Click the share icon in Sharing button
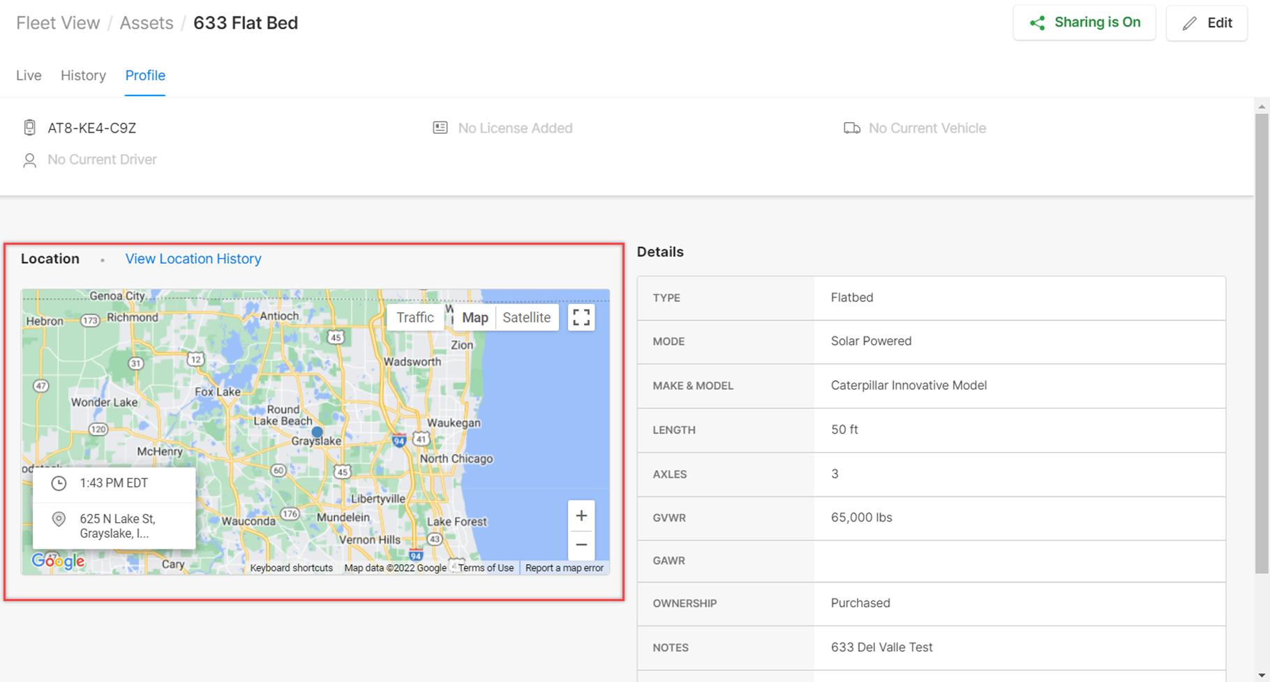This screenshot has height=682, width=1270. 1038,23
